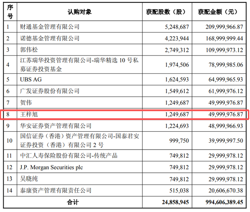The width and height of the screenshot is (250, 212).
Task: Click share count 999,750
Action: (x=179, y=141)
